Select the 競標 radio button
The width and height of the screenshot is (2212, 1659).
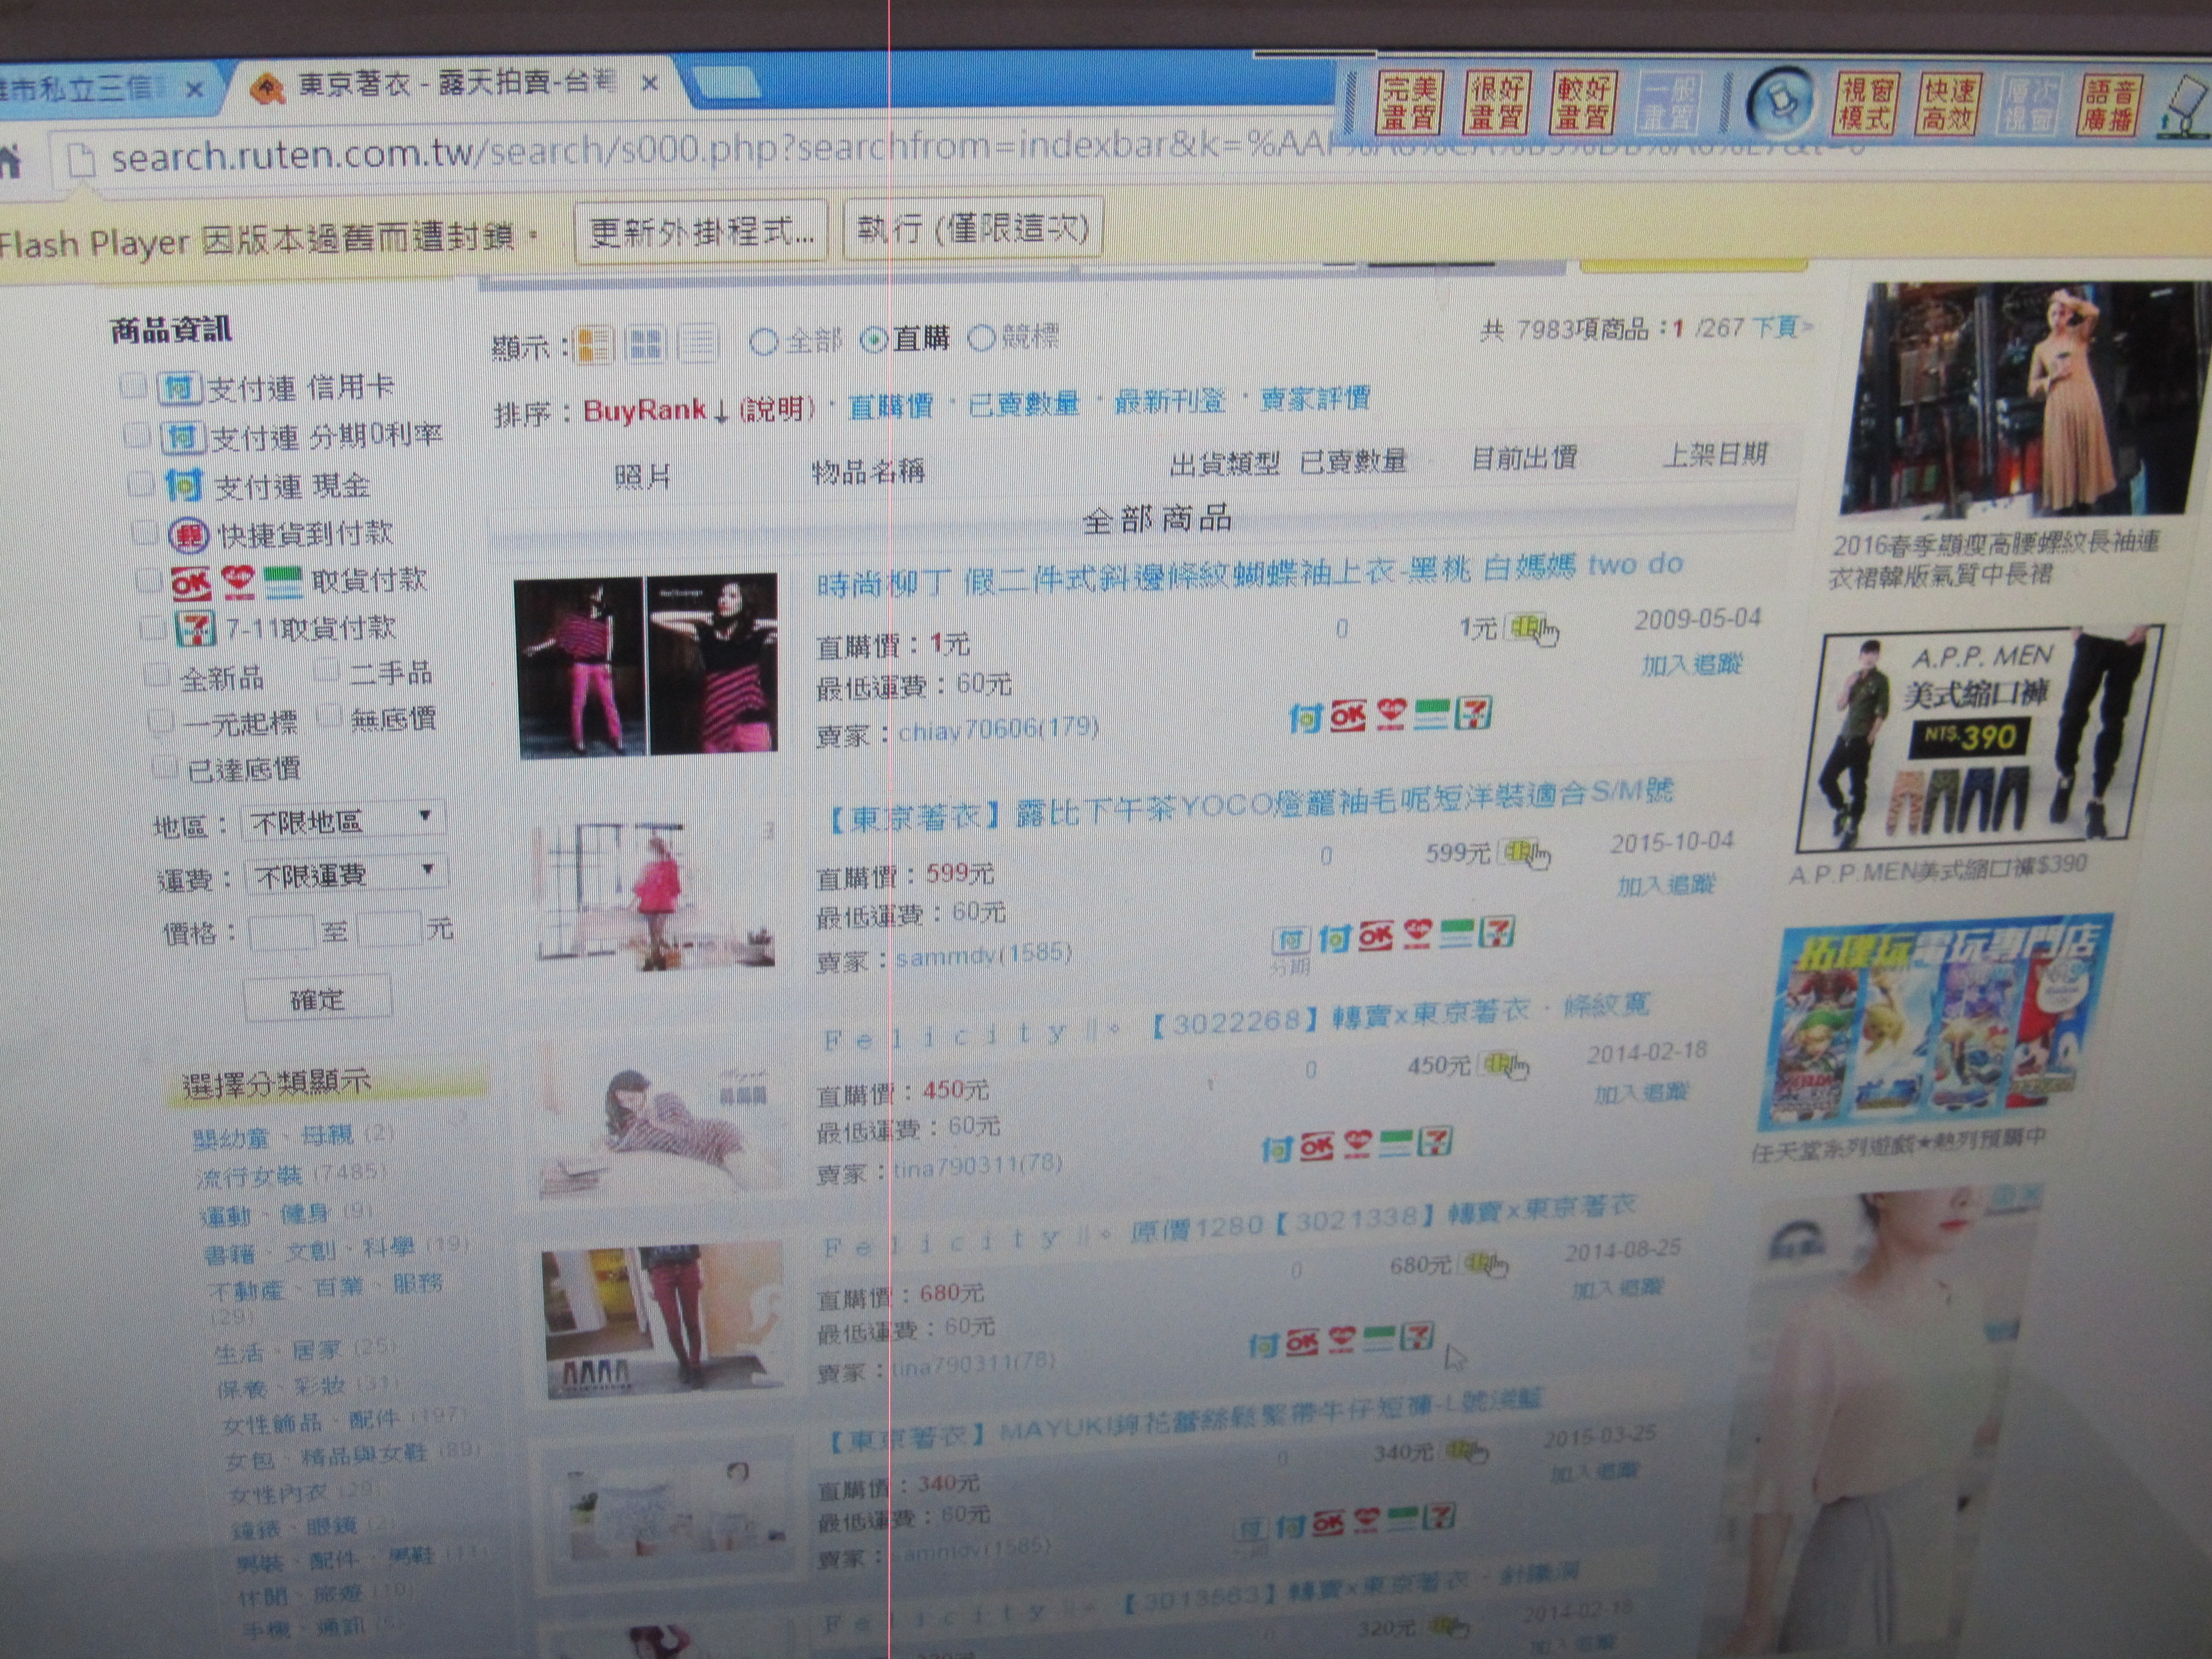coord(982,338)
